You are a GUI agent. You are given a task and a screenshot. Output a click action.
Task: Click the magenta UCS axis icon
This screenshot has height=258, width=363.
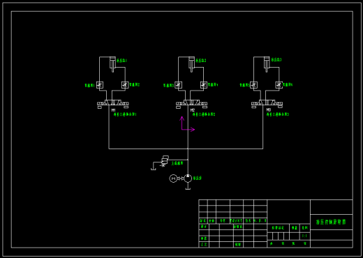point(187,124)
